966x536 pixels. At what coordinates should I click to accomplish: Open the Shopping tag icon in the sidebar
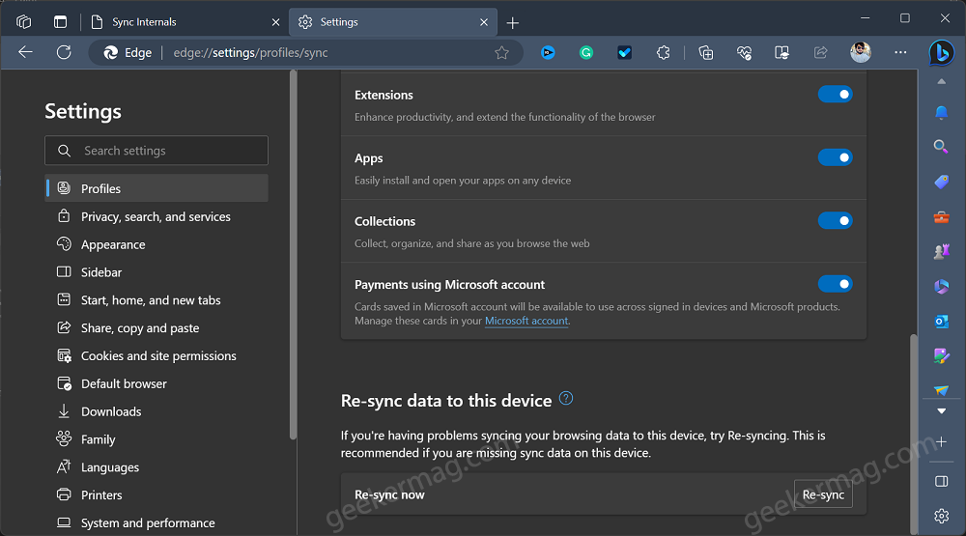pos(941,182)
